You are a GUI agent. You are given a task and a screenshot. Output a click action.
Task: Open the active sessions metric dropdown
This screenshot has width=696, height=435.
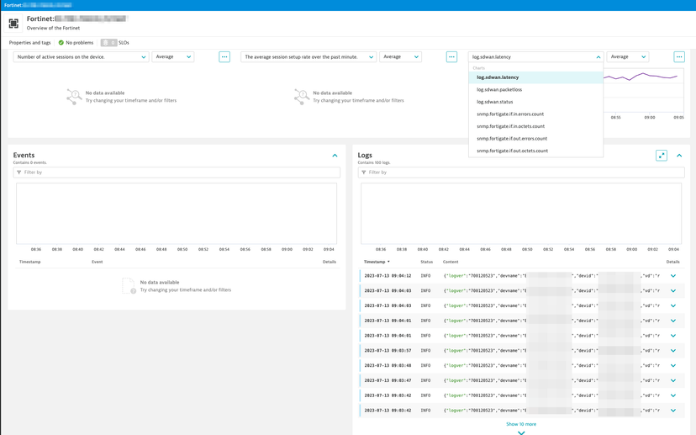(x=81, y=57)
